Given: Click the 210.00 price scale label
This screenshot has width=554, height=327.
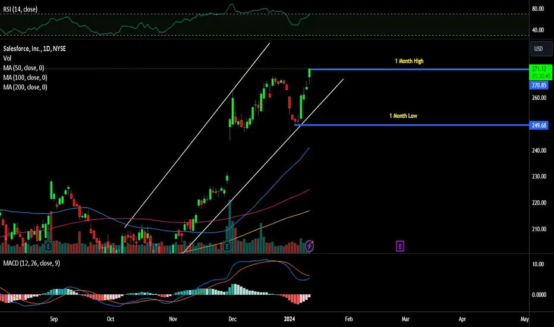Looking at the screenshot, I should tap(539, 229).
